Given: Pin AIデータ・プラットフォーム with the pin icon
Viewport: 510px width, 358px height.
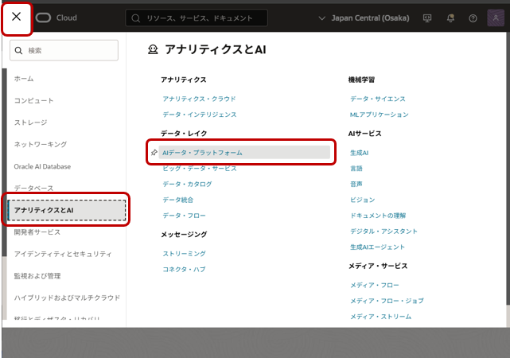Looking at the screenshot, I should (154, 152).
